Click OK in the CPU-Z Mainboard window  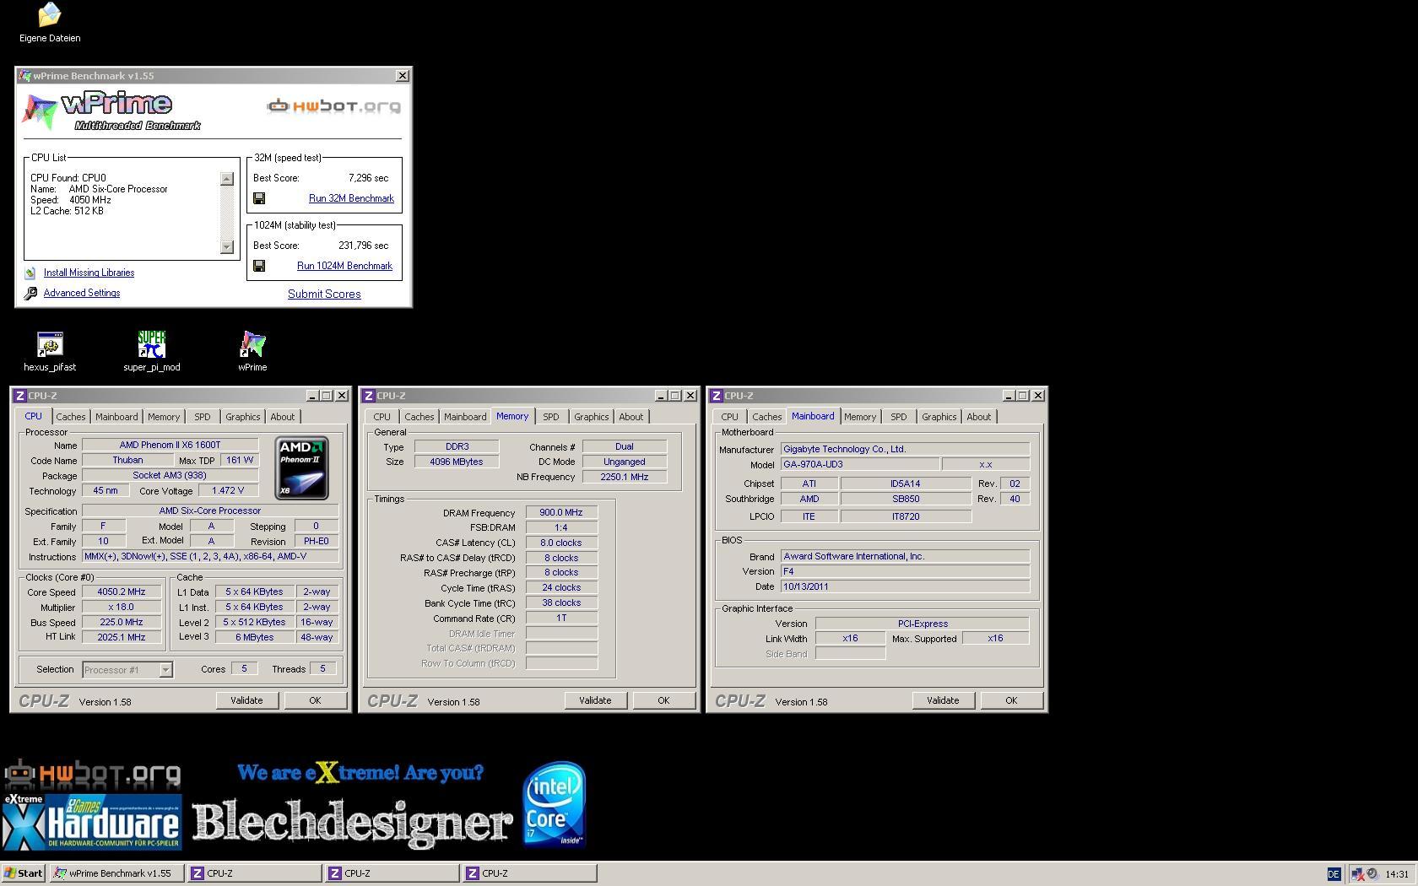click(x=1011, y=700)
